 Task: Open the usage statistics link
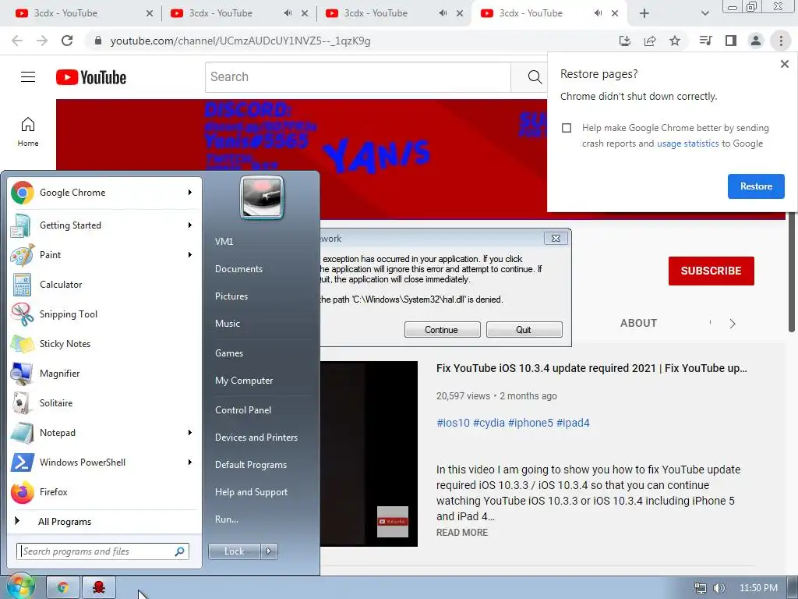click(x=687, y=144)
